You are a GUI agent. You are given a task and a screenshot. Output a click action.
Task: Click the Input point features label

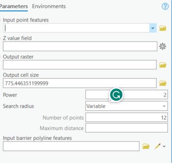pyautogui.click(x=26, y=20)
